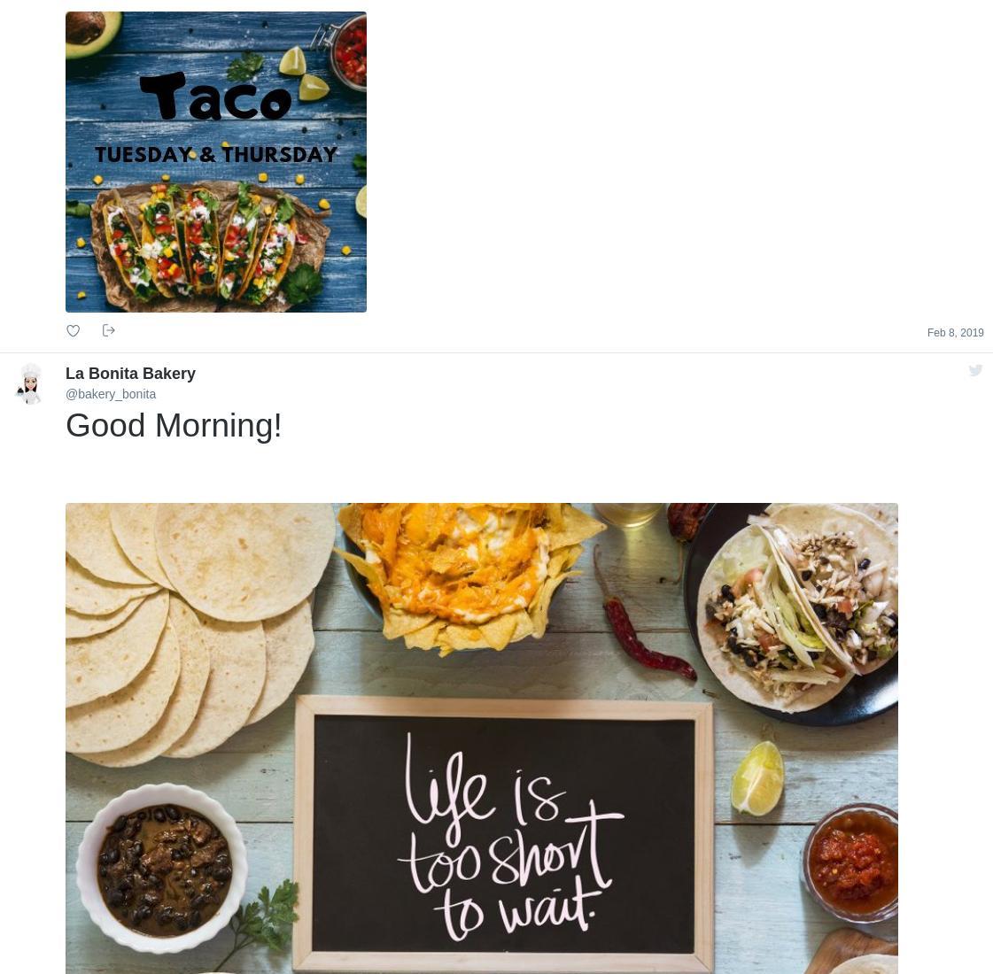
Task: Click the black beans bowl in photo
Action: (x=162, y=868)
